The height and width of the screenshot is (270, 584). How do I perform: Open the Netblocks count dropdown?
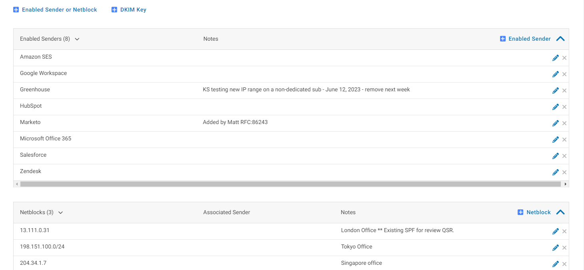(60, 212)
